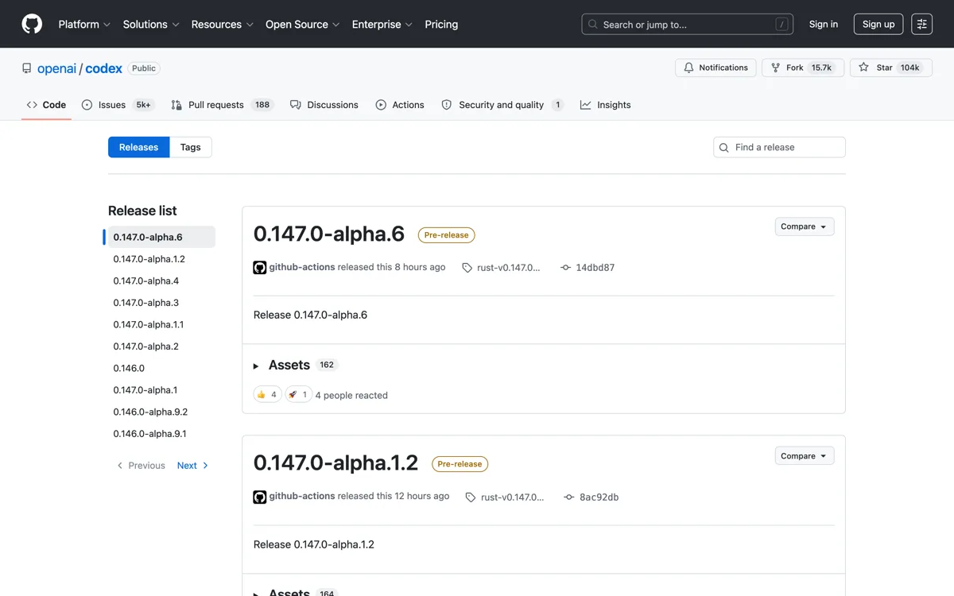Open commit 8ac92db

(x=599, y=497)
